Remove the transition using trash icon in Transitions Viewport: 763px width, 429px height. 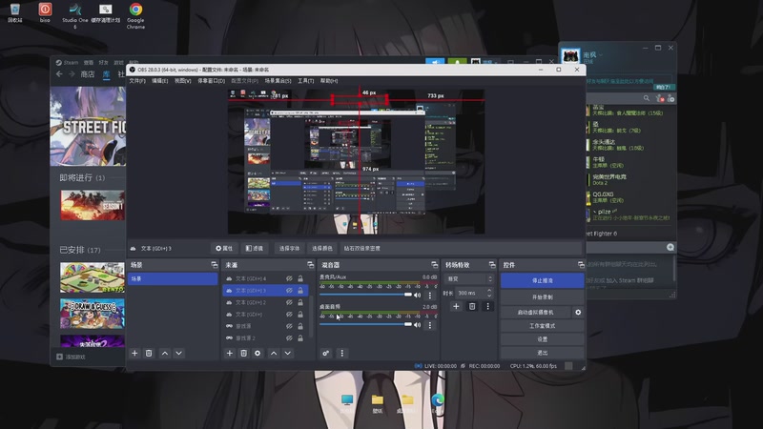(x=472, y=306)
